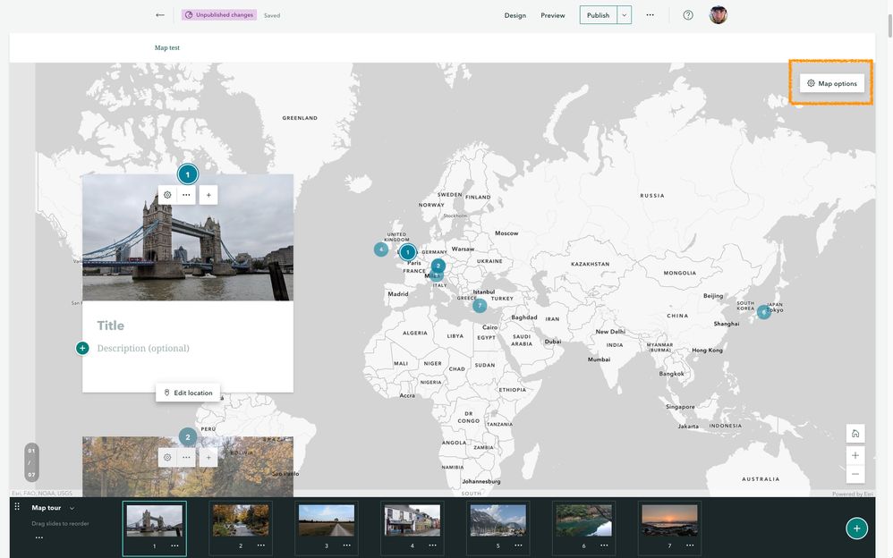Screen dimensions: 893x558
Task: Open slide 2 image ellipsis options
Action: [186, 457]
